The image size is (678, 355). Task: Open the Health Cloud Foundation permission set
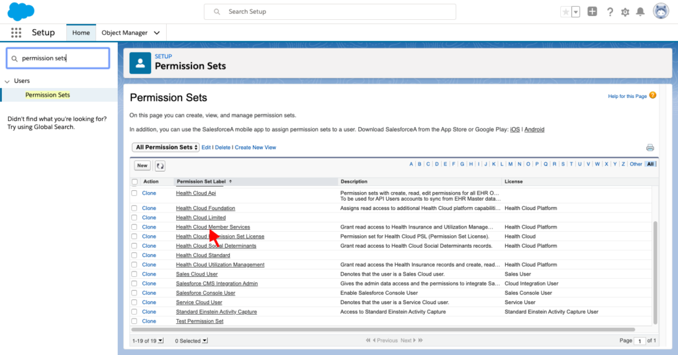tap(205, 208)
